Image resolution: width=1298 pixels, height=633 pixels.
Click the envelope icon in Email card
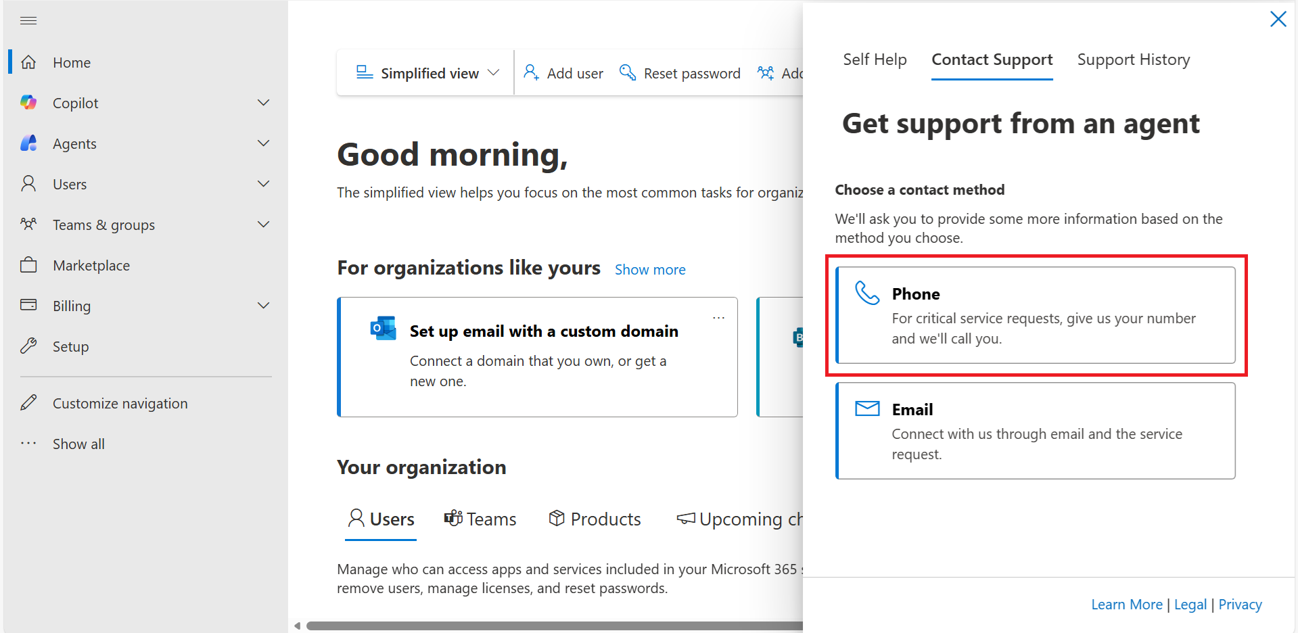[867, 408]
